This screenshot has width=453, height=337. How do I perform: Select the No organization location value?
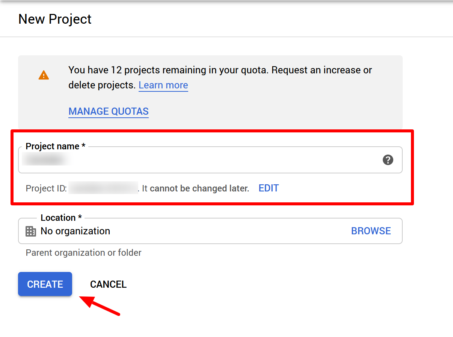(x=75, y=231)
